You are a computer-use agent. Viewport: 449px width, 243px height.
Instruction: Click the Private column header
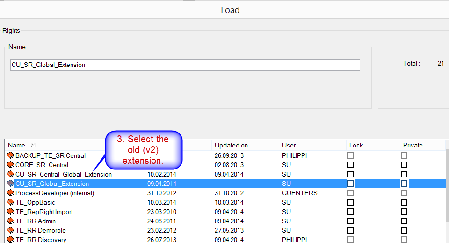tap(413, 145)
